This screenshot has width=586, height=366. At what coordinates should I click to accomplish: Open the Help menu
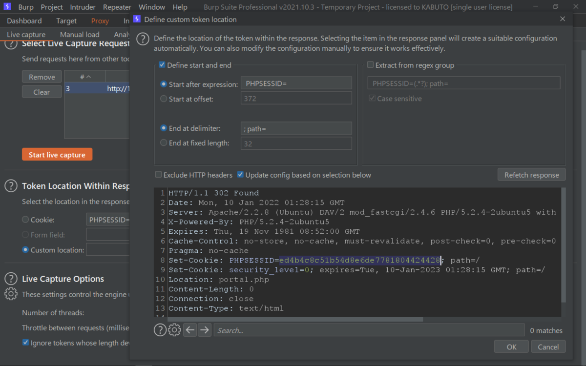point(180,7)
